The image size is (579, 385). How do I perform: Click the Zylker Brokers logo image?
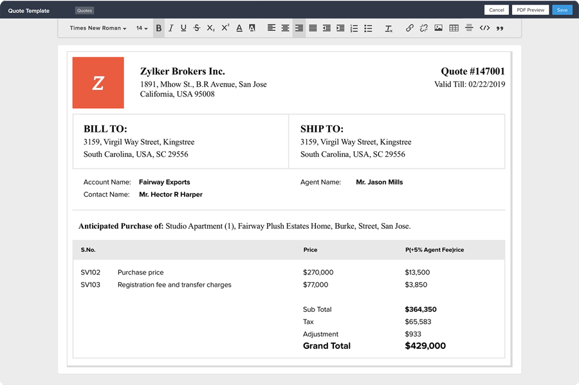click(98, 83)
